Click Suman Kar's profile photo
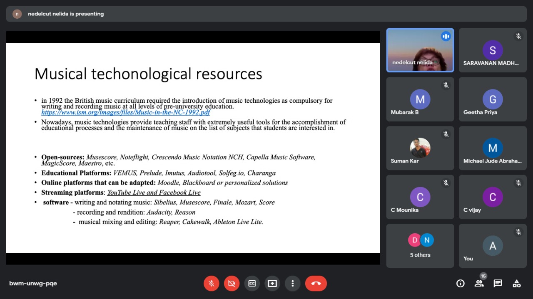This screenshot has height=299, width=533. (x=420, y=148)
